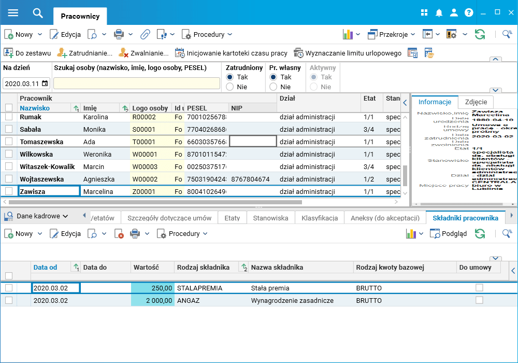518x363 pixels.
Task: Click the Szukaj osoby search input field
Action: pyautogui.click(x=137, y=83)
